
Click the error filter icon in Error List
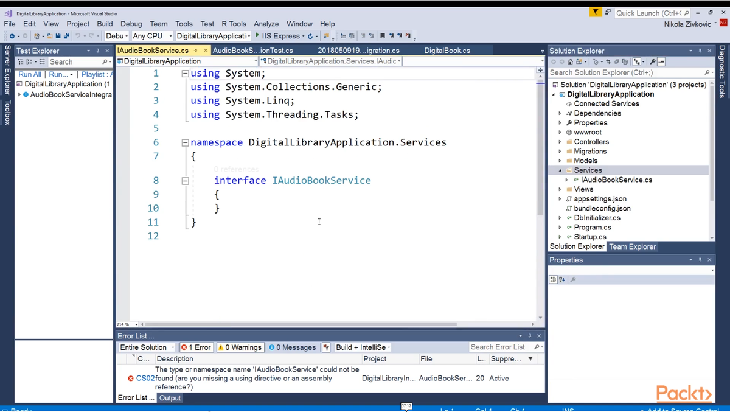tap(326, 347)
